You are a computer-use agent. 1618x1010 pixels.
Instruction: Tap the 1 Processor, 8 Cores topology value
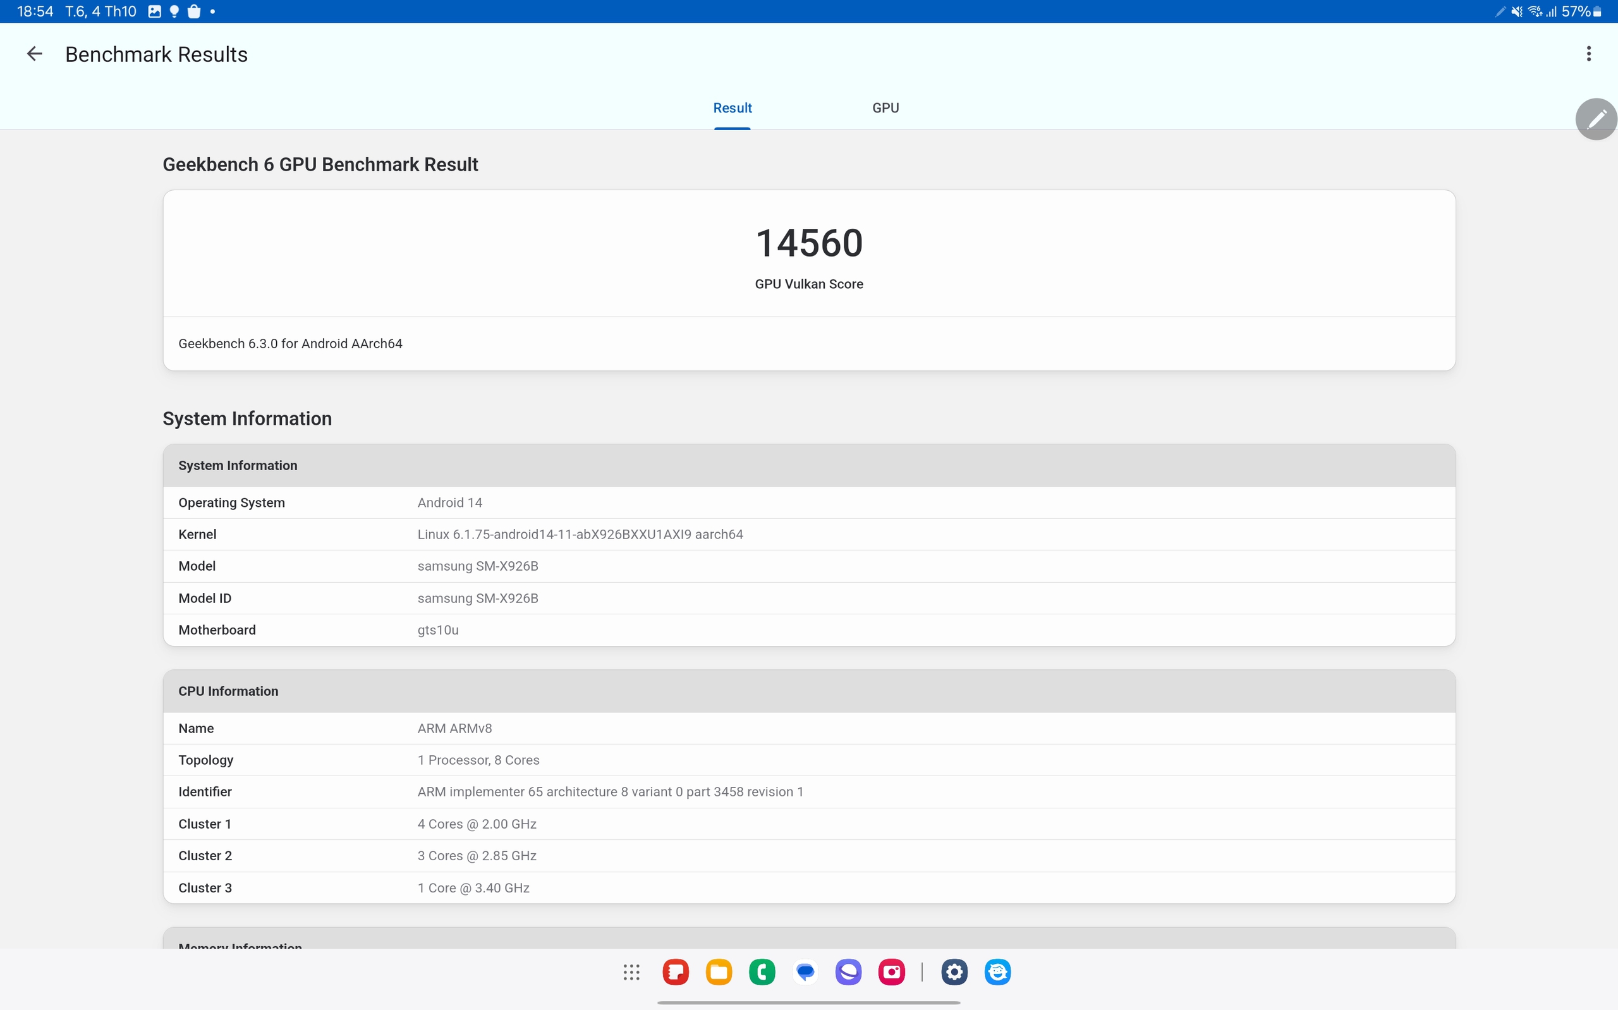[478, 760]
